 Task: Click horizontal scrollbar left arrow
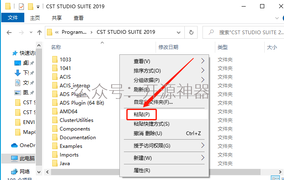[x=47, y=172]
